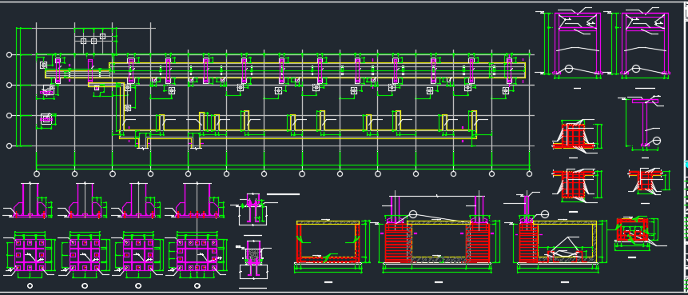Select the upper red rebar footing section
Image resolution: width=688 pixels, height=295 pixels.
click(x=574, y=137)
